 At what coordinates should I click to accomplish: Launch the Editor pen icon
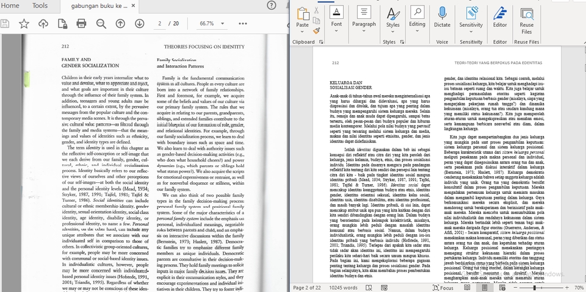pos(500,13)
